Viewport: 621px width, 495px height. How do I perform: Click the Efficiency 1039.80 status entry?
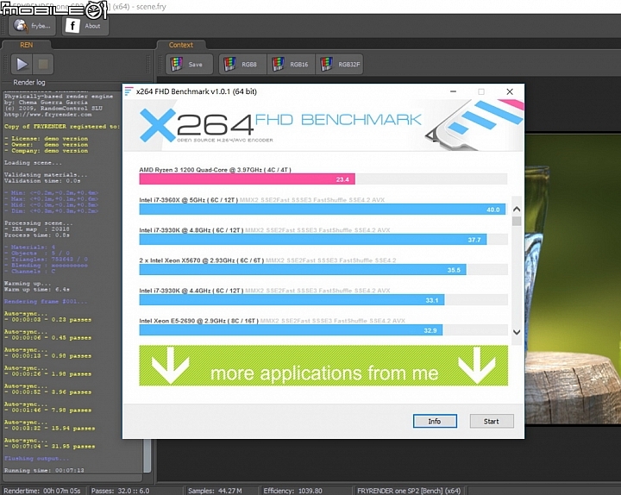click(292, 490)
